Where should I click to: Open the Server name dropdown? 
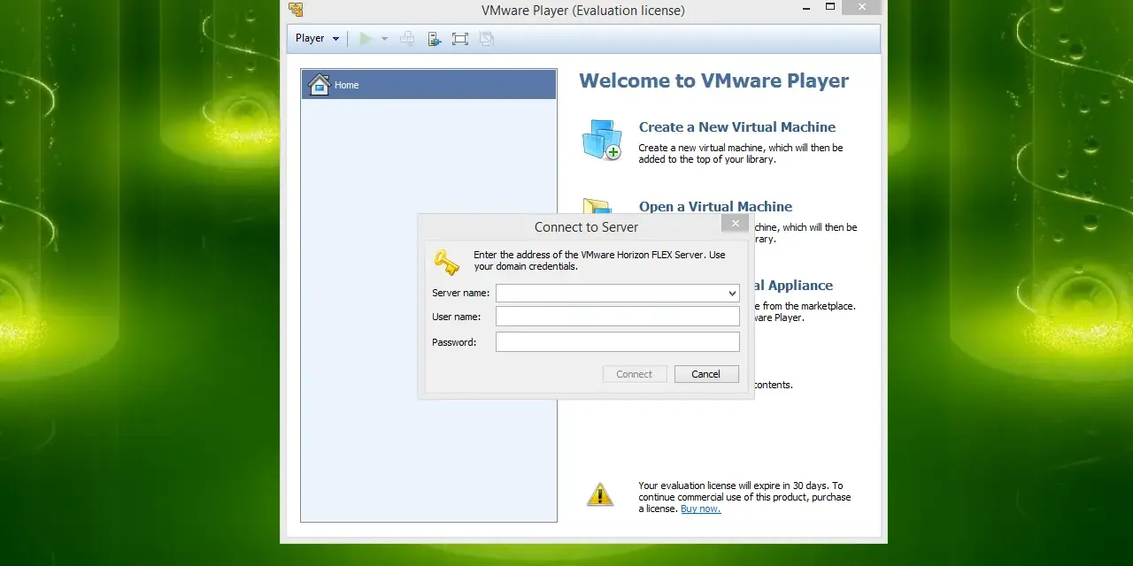732,293
